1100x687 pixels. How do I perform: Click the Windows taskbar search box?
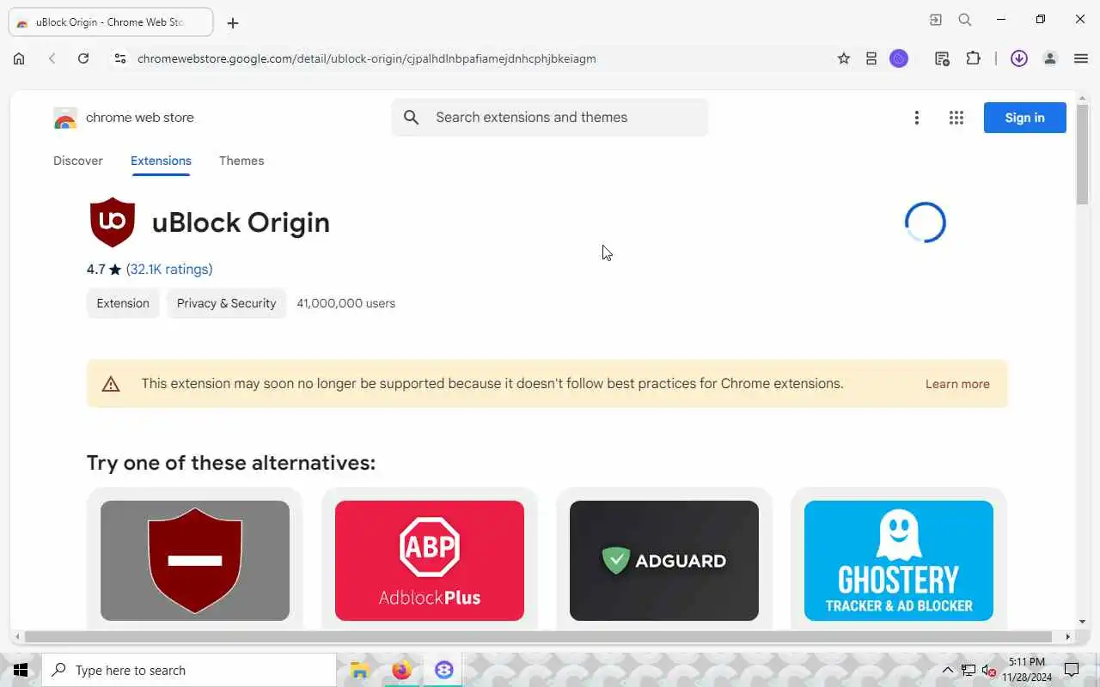pos(189,670)
